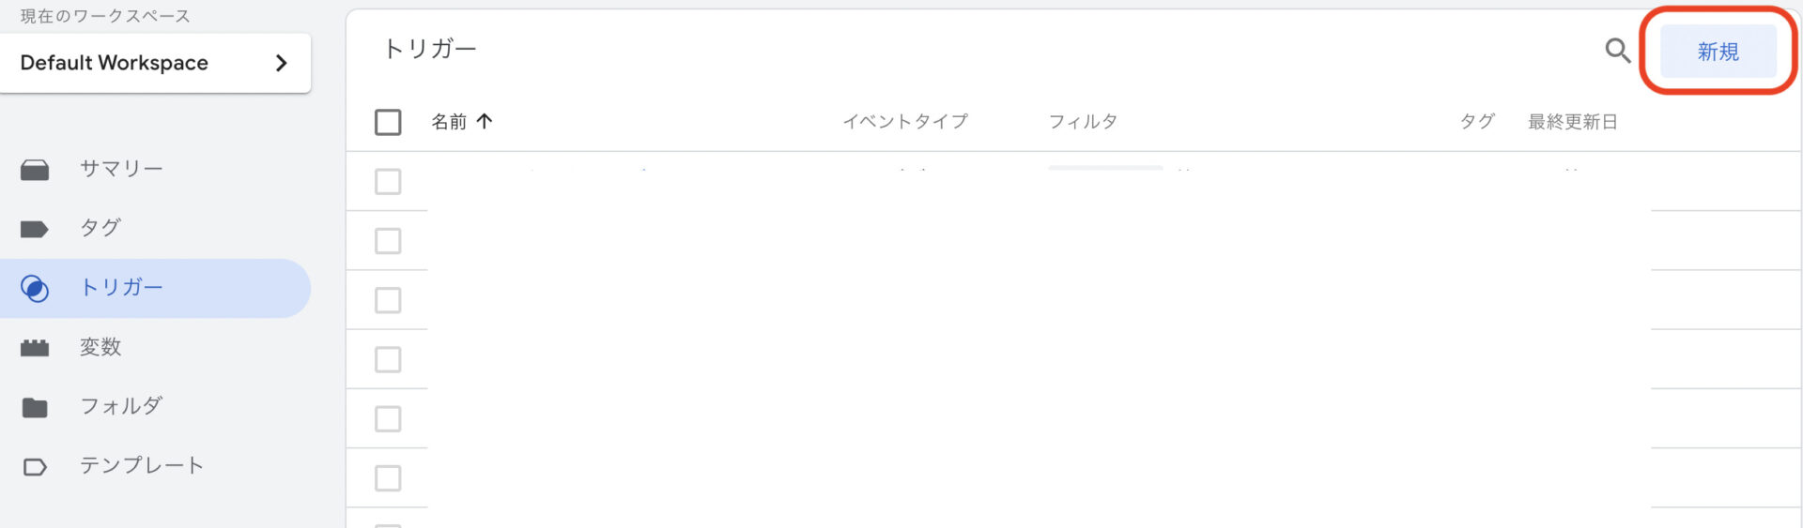1803x528 pixels.
Task: Click the 名前 sort arrow icon
Action: pos(485,121)
